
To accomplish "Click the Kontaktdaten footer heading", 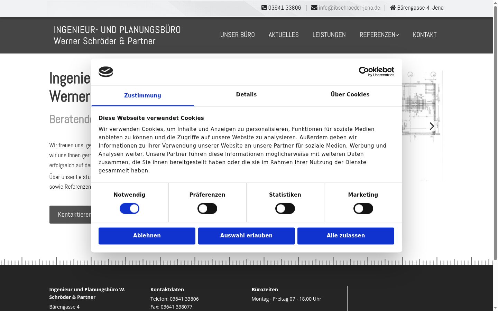I will click(x=167, y=290).
